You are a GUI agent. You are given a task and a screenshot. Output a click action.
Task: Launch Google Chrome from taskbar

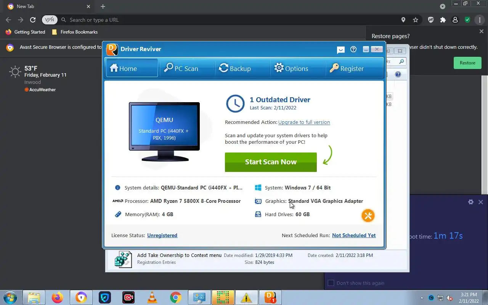(176, 297)
